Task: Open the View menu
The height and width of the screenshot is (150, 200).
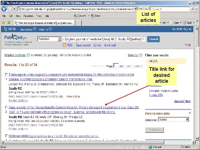Action: [x=18, y=16]
